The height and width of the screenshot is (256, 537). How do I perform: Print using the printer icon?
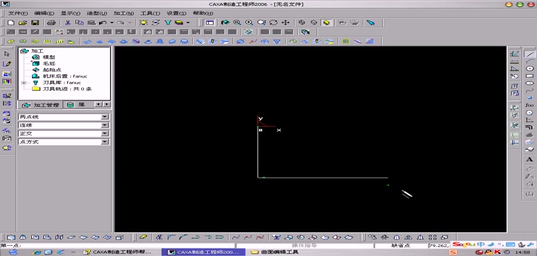[x=51, y=22]
